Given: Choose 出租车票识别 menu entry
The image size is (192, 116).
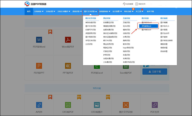Looking at the screenshot, I should (109, 58).
